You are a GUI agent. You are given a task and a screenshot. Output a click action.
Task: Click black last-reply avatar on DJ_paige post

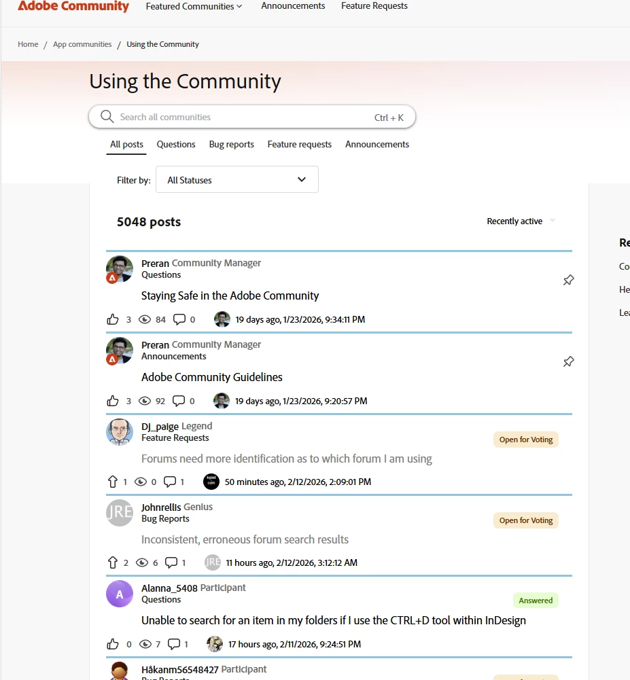click(x=211, y=482)
